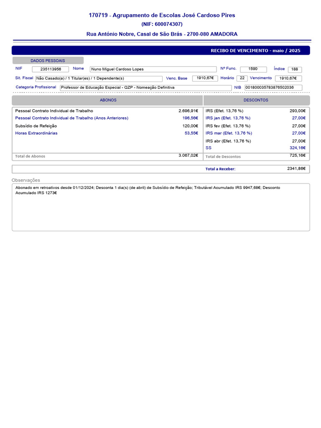Image resolution: width=321 pixels, height=428 pixels.
Task: Click the NIB number field
Action: coord(273,88)
